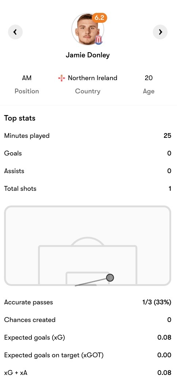Click the Top stats heading
The image size is (177, 383).
point(20,118)
